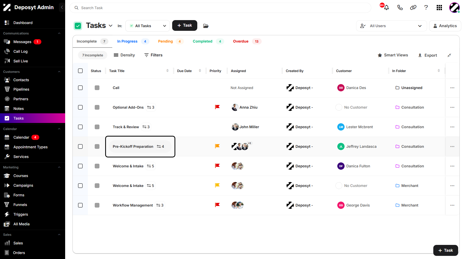Open the help question mark icon
Screen dimensions: 466x259
pyautogui.click(x=426, y=8)
